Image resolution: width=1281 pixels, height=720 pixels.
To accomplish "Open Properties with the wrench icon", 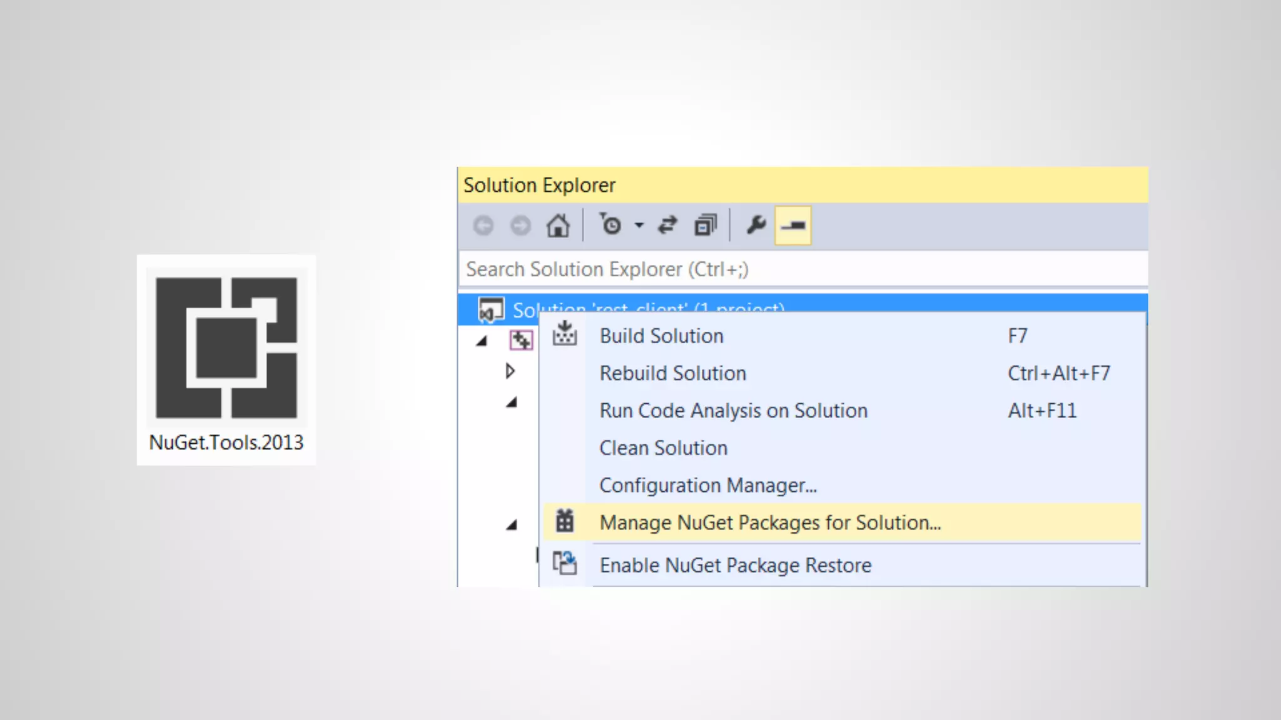I will pos(756,225).
